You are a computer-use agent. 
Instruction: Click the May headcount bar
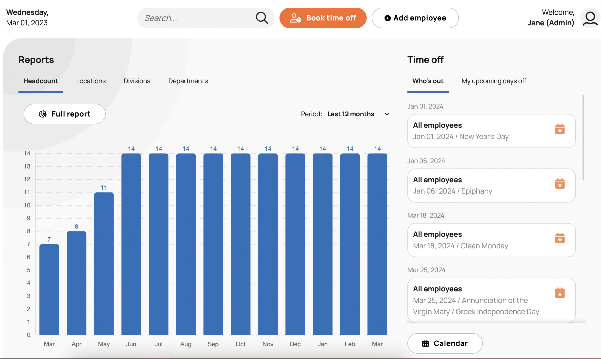tap(104, 264)
